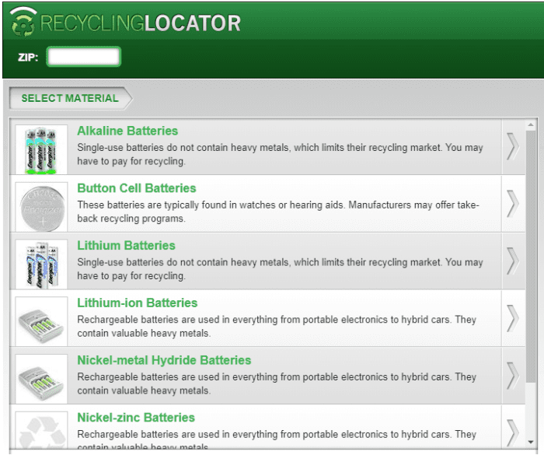This screenshot has height=455, width=544.
Task: Open the Button Cell Batteries coin thumbnail
Action: pyautogui.click(x=41, y=207)
